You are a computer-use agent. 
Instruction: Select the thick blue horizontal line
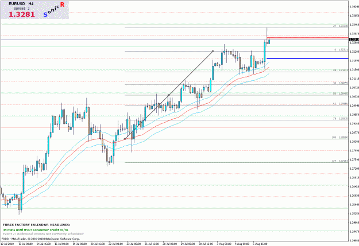coord(307,58)
